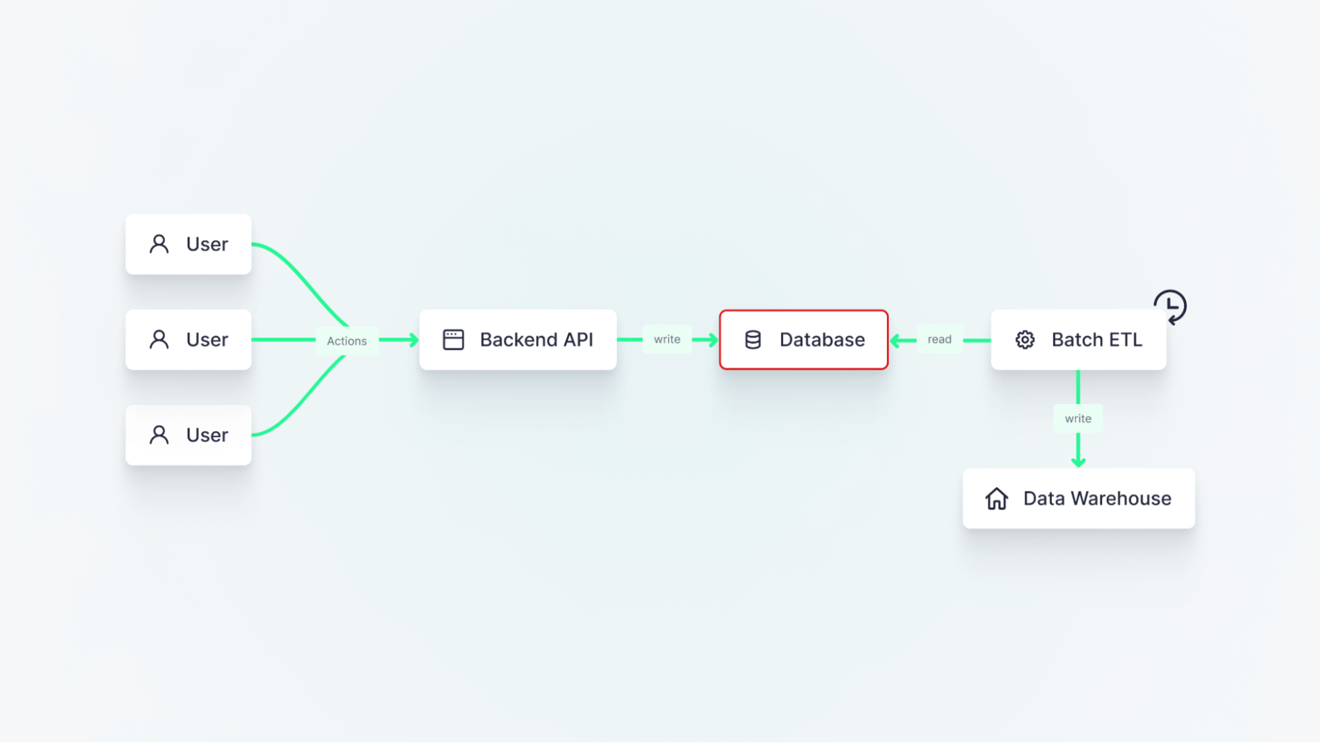Screen dimensions: 1320x743
Task: Click the database cylinder icon
Action: pos(753,340)
